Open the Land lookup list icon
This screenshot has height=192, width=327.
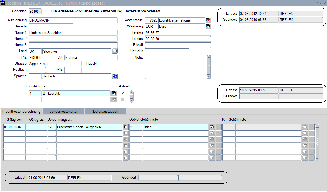[115, 51]
